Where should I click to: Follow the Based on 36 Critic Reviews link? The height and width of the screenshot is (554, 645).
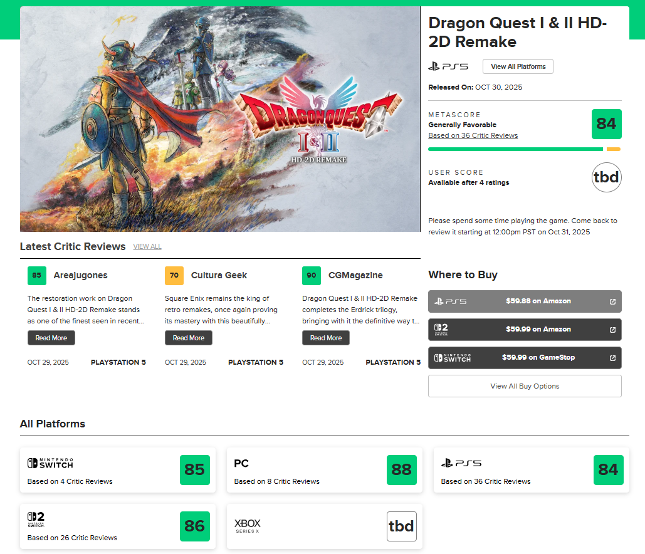click(x=473, y=135)
